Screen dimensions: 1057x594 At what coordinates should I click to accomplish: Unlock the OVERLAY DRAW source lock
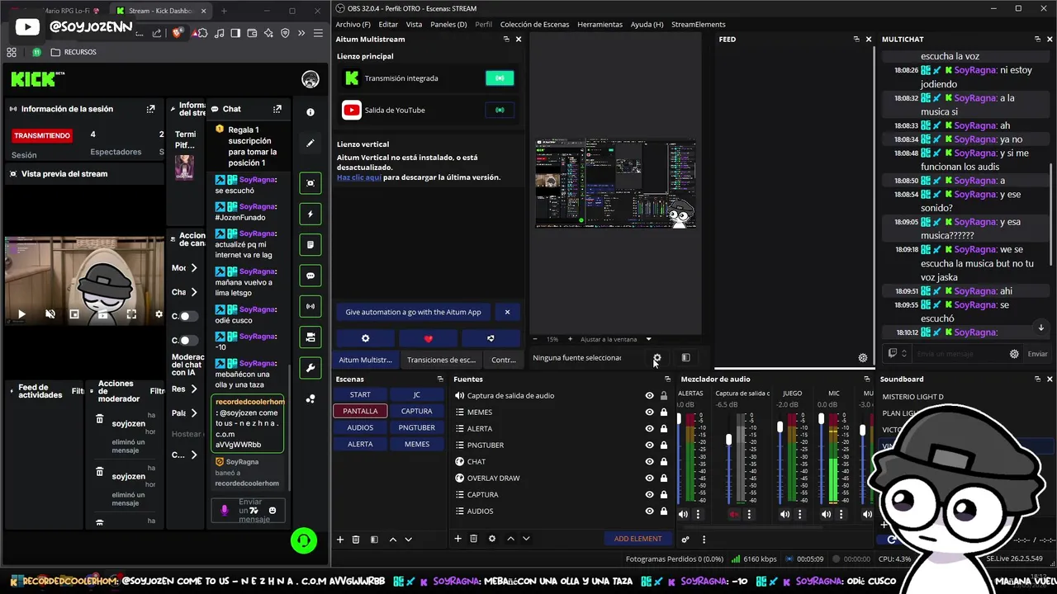coord(663,478)
